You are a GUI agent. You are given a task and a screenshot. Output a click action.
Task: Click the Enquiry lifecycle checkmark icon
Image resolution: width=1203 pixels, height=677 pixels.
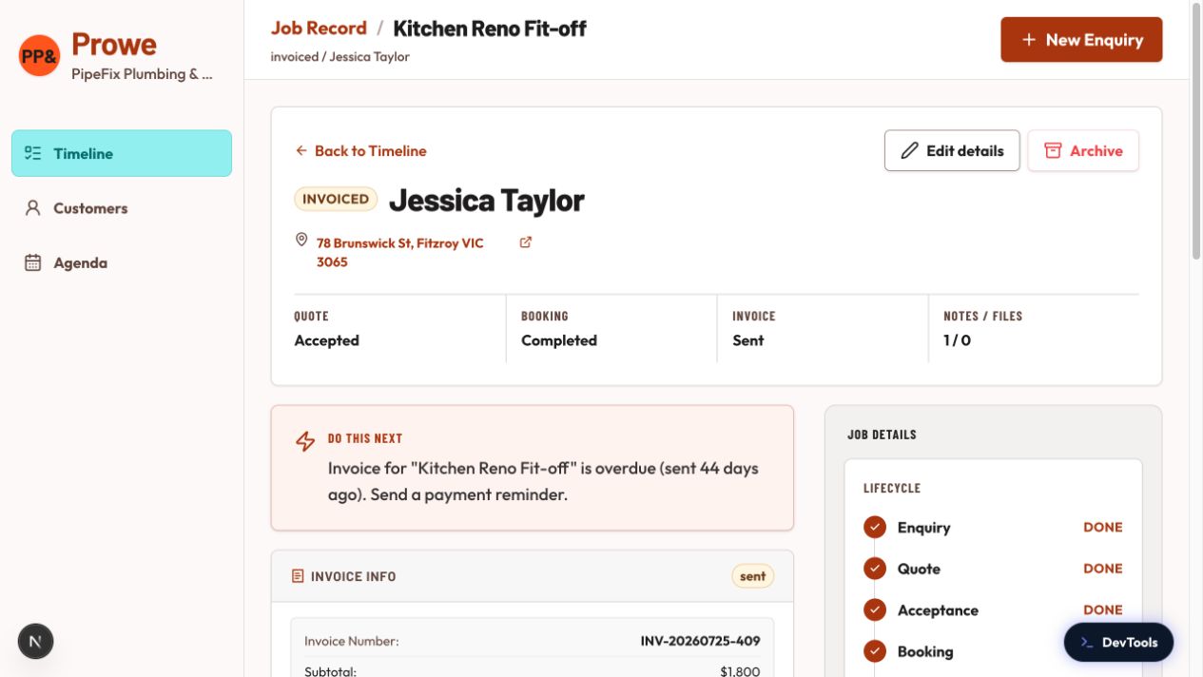[x=875, y=528]
